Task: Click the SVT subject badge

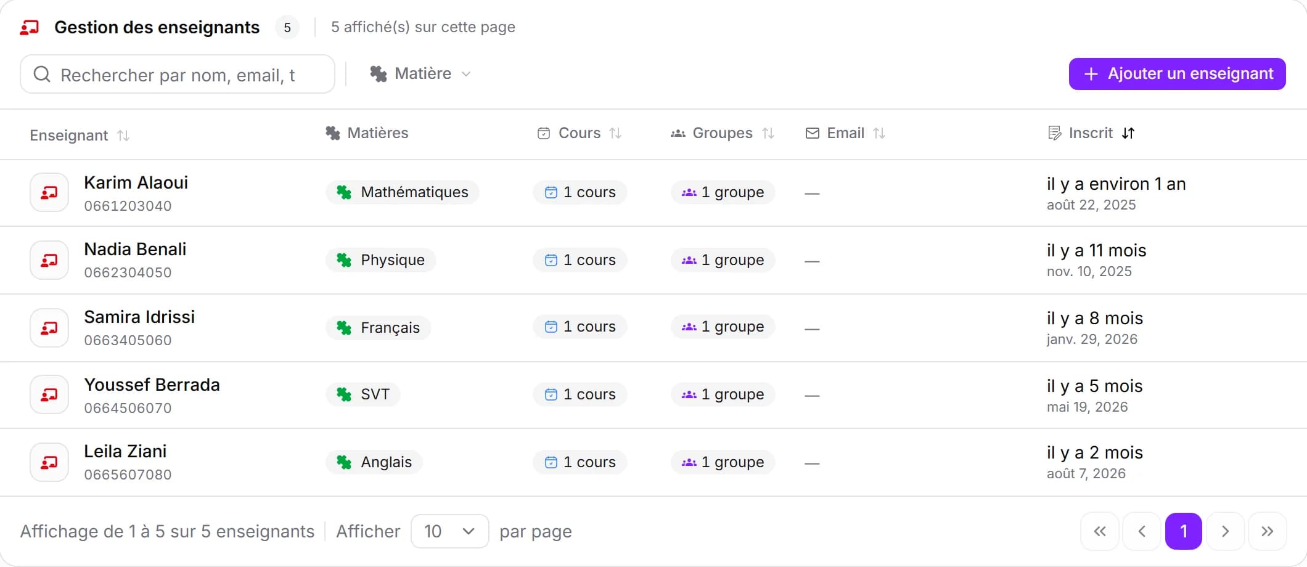Action: tap(363, 394)
